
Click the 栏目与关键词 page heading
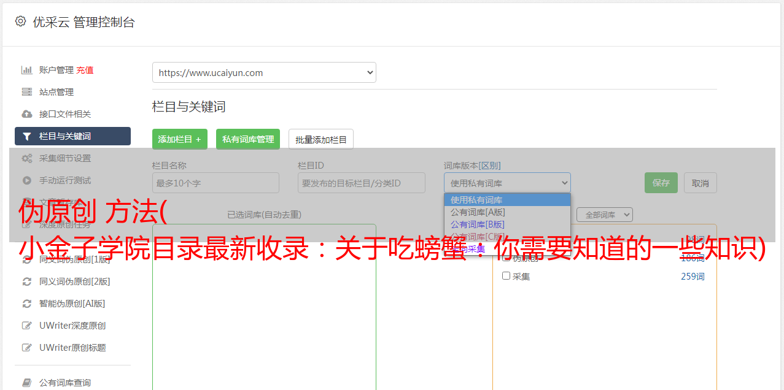[x=189, y=107]
